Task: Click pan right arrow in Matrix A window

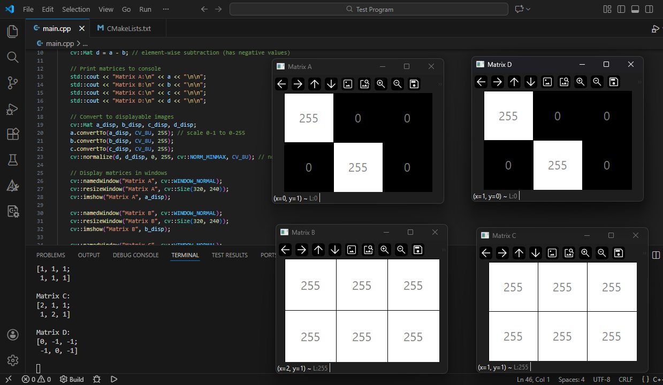Action: point(298,84)
